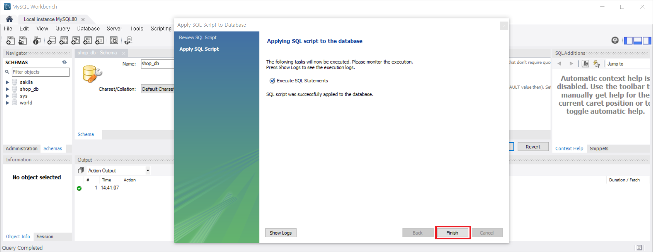Click the Show Logs button
Image resolution: width=653 pixels, height=252 pixels.
pos(281,233)
